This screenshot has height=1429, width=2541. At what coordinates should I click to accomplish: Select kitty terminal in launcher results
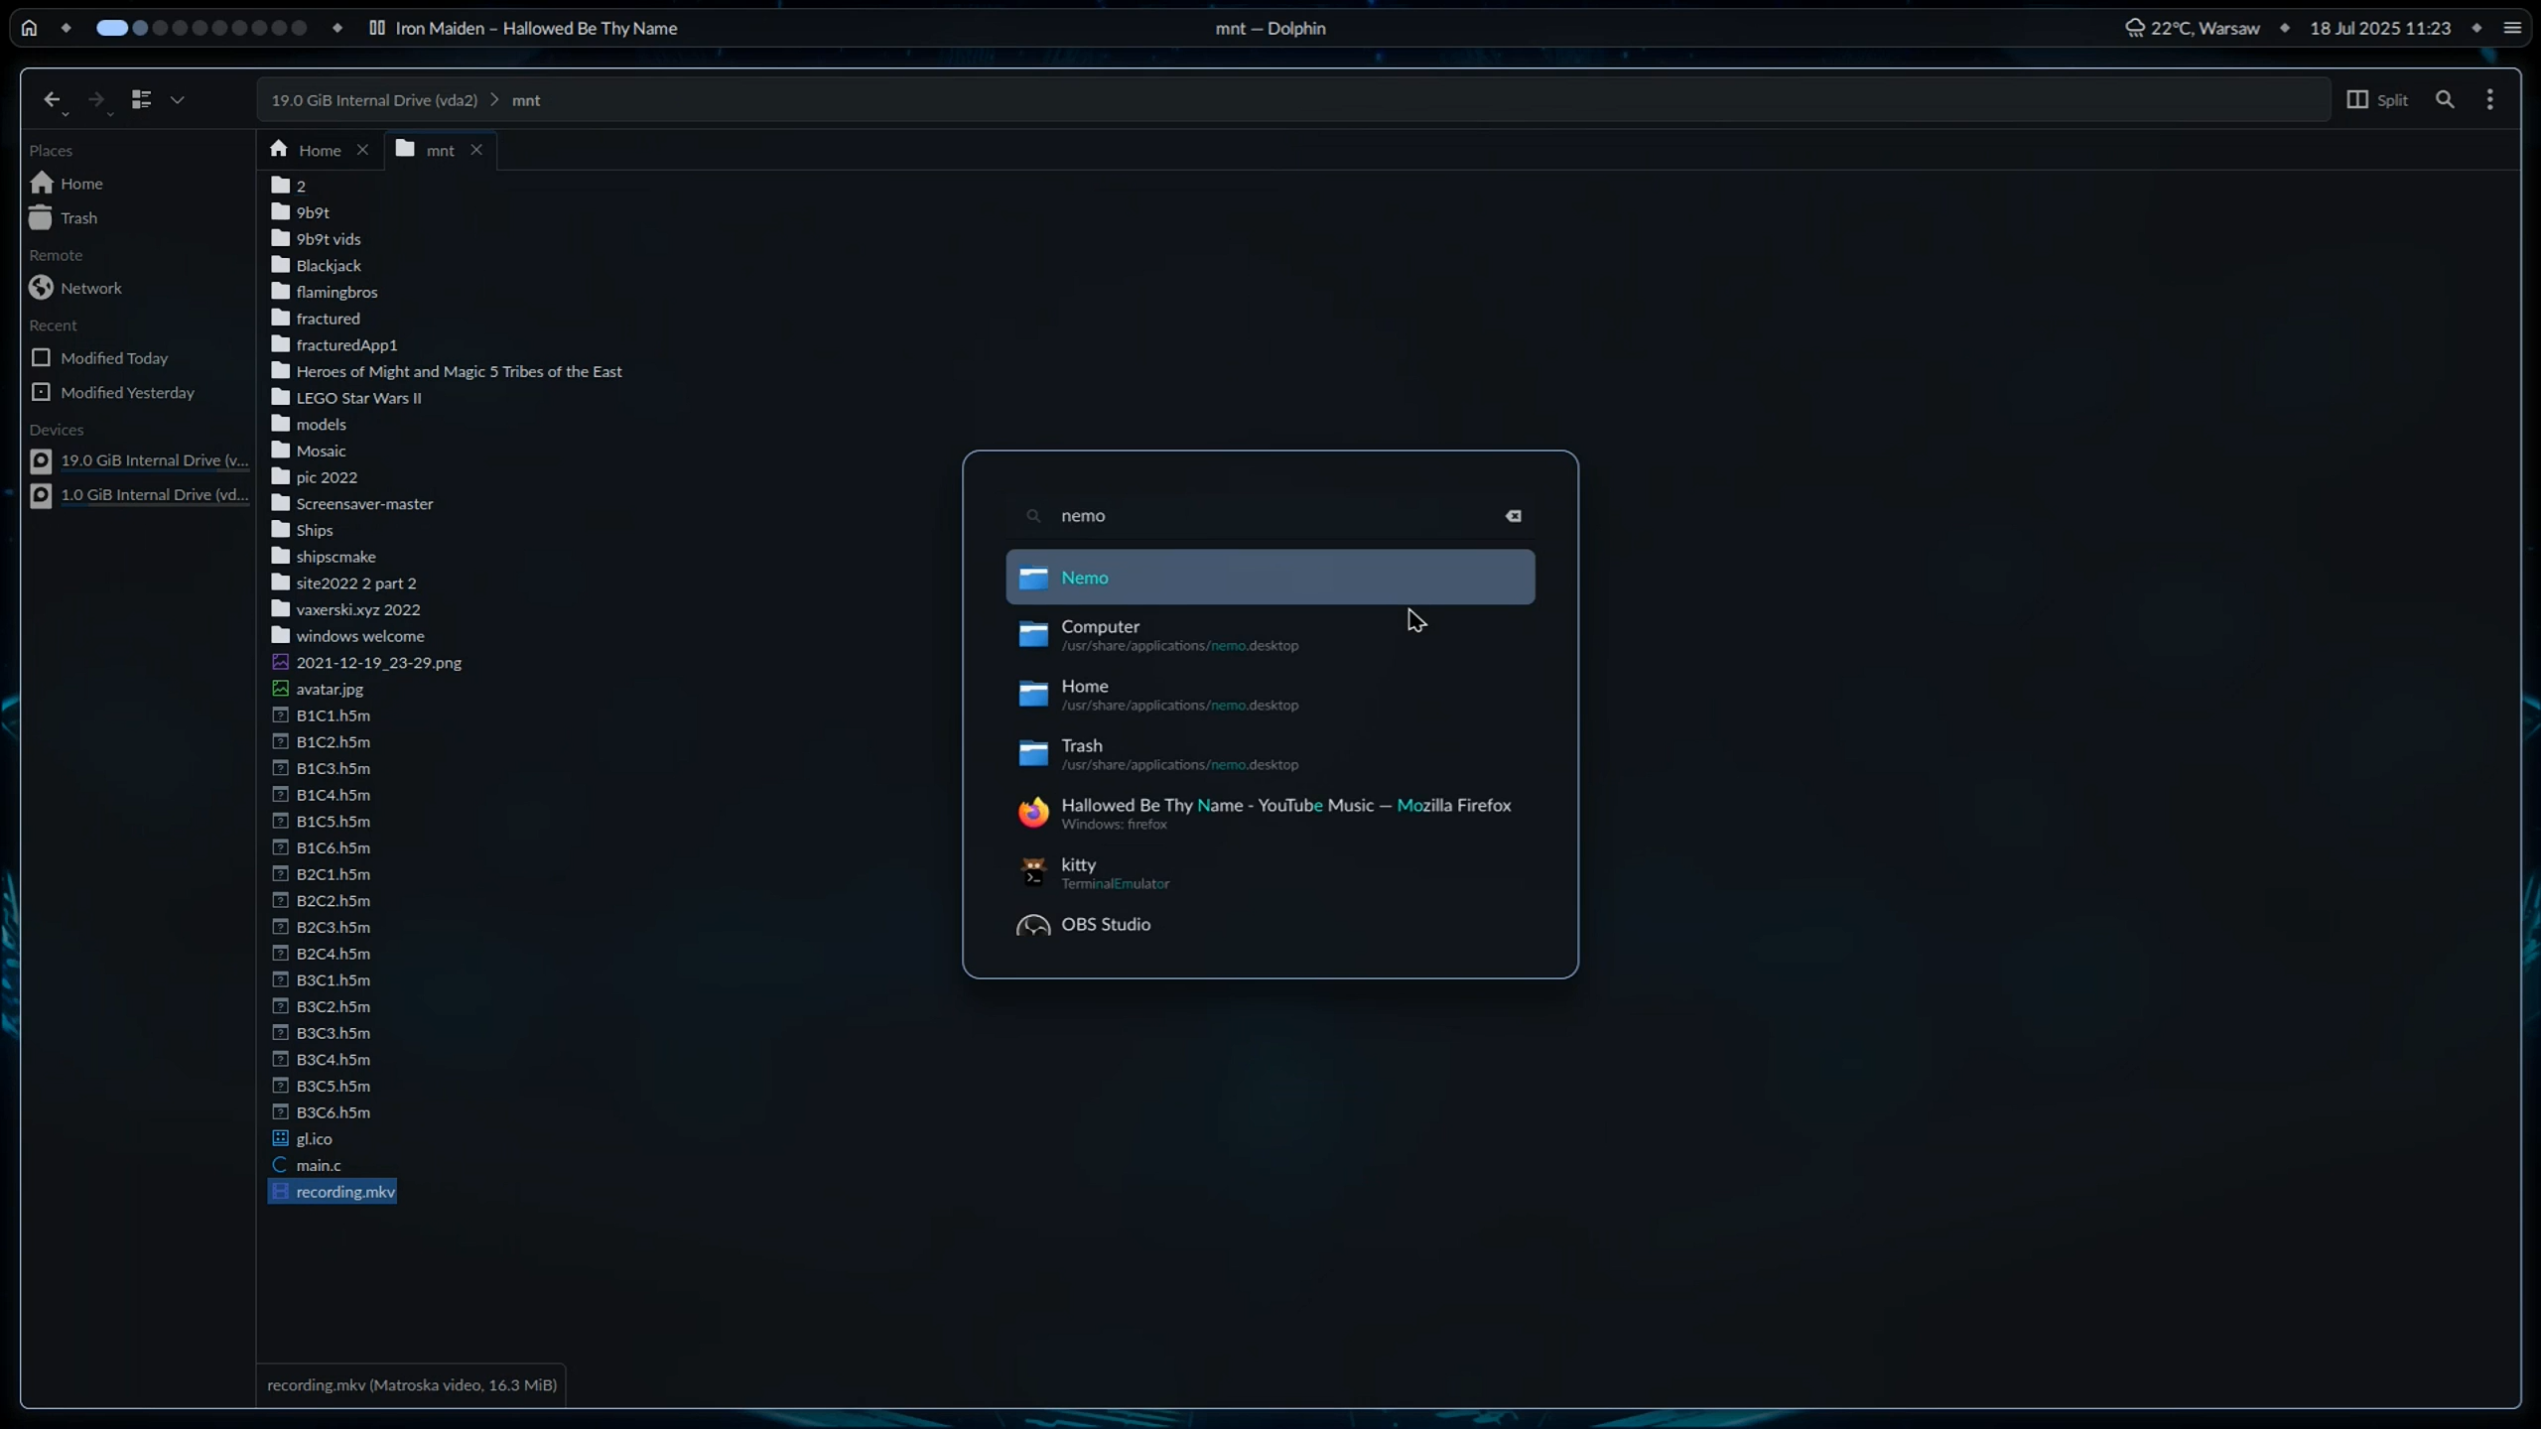pyautogui.click(x=1270, y=872)
